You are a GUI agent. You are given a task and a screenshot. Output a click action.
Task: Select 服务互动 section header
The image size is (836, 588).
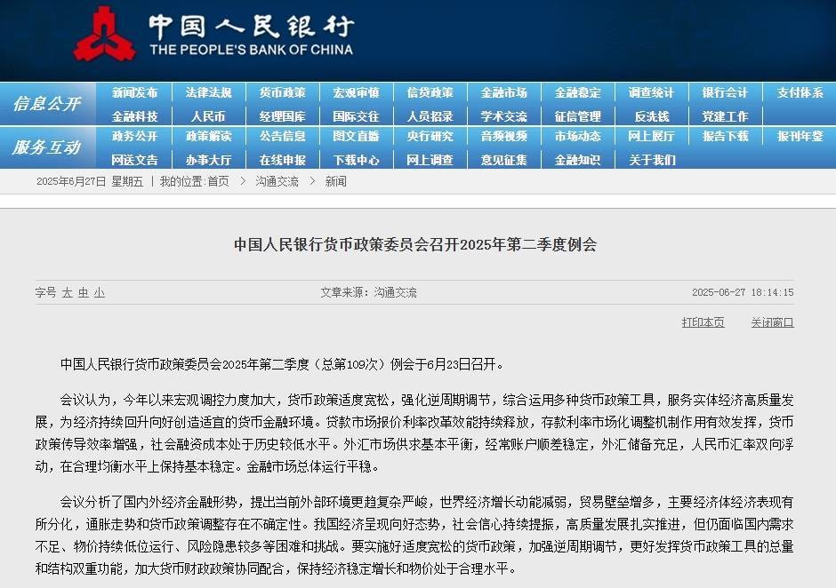coord(47,147)
